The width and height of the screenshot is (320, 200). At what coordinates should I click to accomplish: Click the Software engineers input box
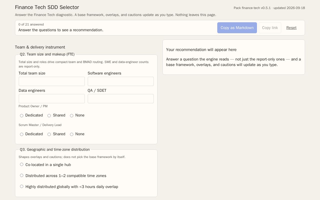coord(121,81)
